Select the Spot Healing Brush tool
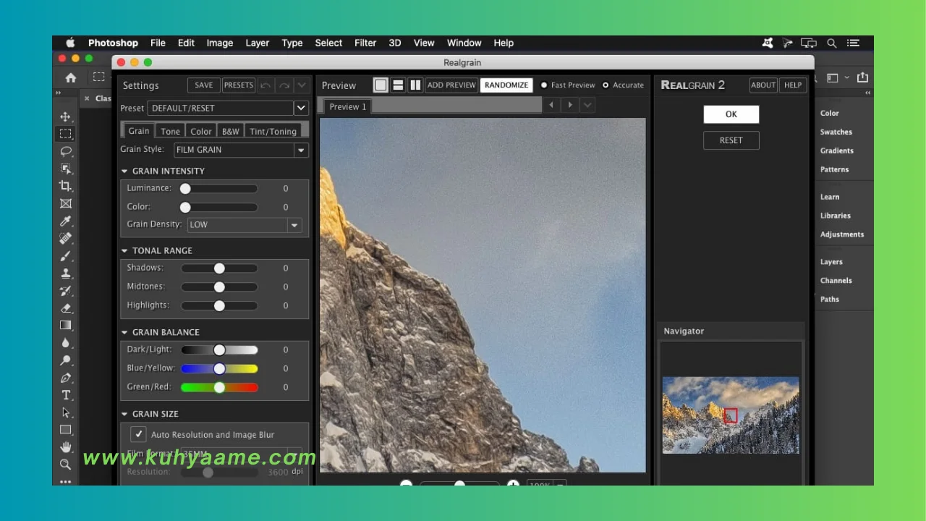The width and height of the screenshot is (926, 521). 66,239
